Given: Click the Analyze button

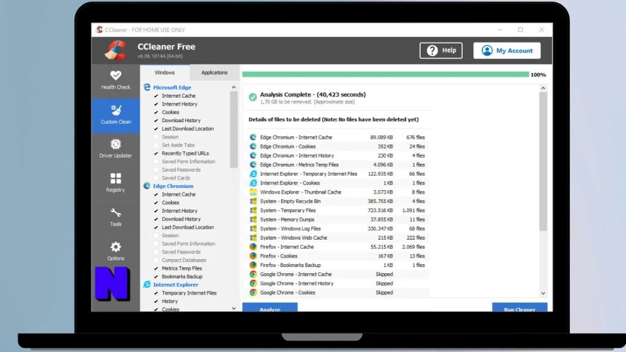Looking at the screenshot, I should point(270,307).
